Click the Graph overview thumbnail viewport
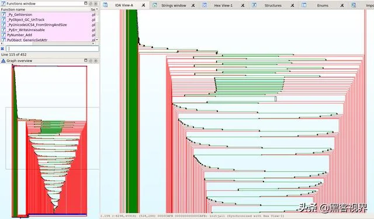This screenshot has height=219, width=374. click(x=52, y=138)
